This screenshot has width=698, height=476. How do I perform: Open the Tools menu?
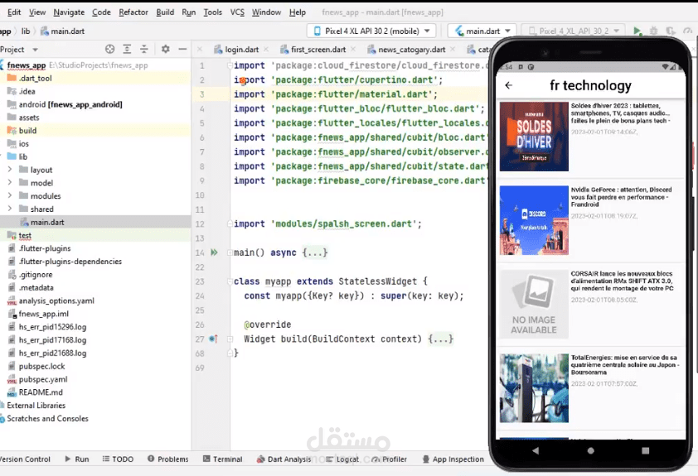pyautogui.click(x=213, y=12)
